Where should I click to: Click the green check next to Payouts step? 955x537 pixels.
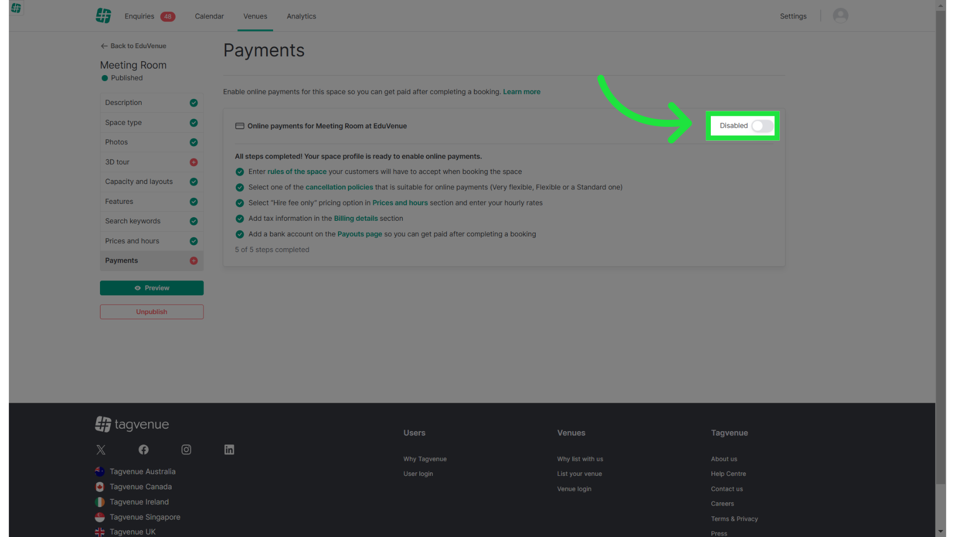(240, 234)
